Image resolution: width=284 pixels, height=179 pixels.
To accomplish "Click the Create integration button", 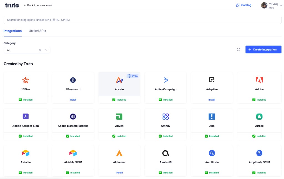I will point(263,49).
